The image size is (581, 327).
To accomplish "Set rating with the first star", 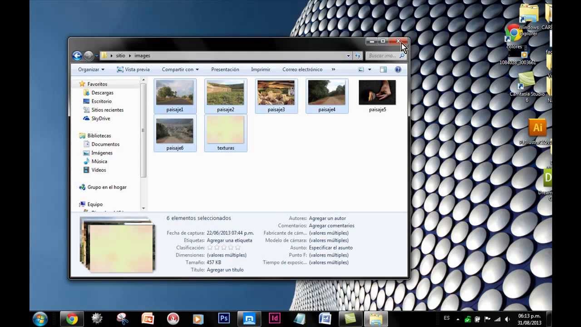I will tap(210, 248).
